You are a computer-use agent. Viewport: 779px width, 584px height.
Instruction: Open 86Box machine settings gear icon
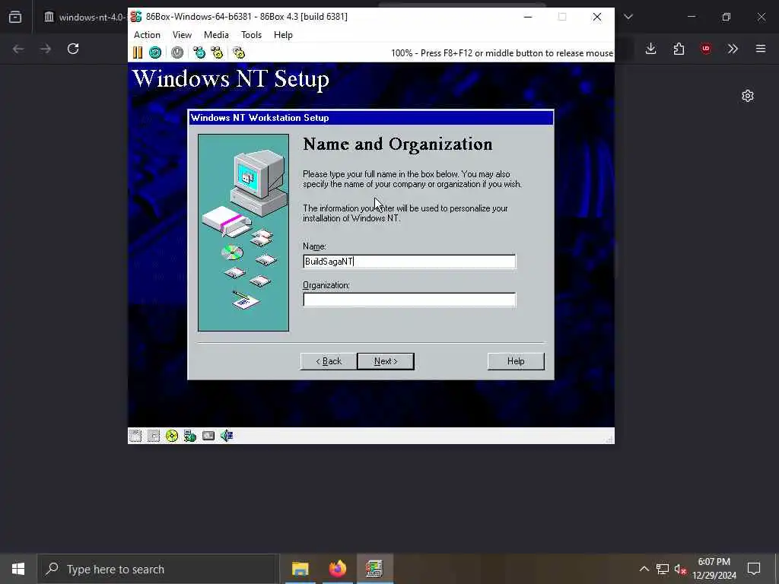click(239, 52)
